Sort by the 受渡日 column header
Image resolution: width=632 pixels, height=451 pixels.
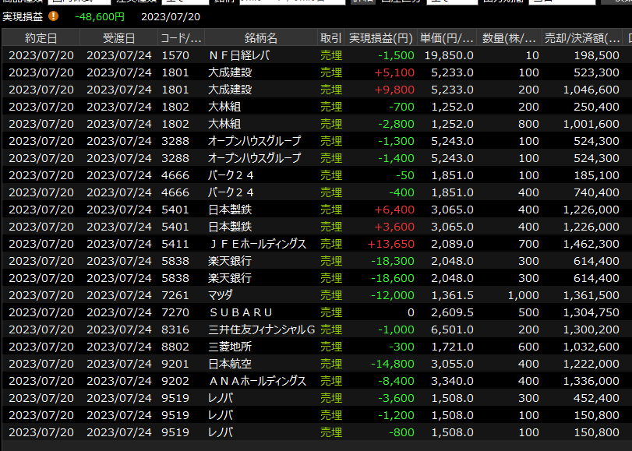pyautogui.click(x=118, y=38)
